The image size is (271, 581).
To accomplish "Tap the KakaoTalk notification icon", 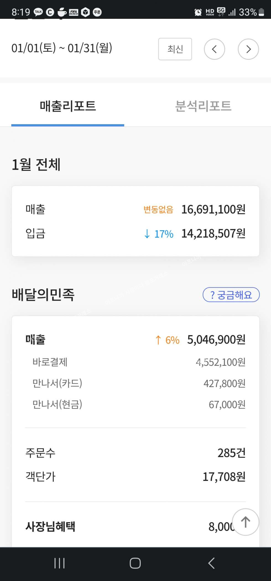I will (x=38, y=12).
